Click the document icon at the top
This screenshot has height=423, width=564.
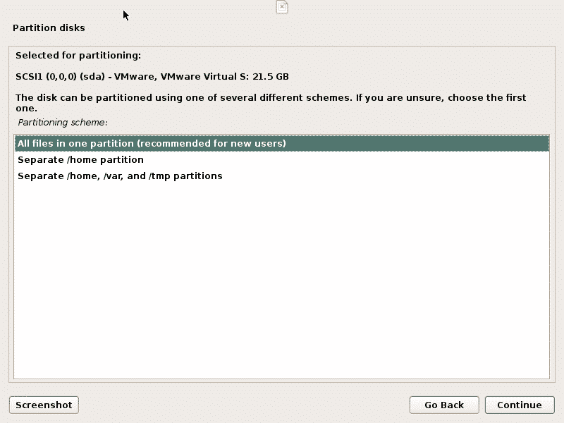click(x=282, y=7)
